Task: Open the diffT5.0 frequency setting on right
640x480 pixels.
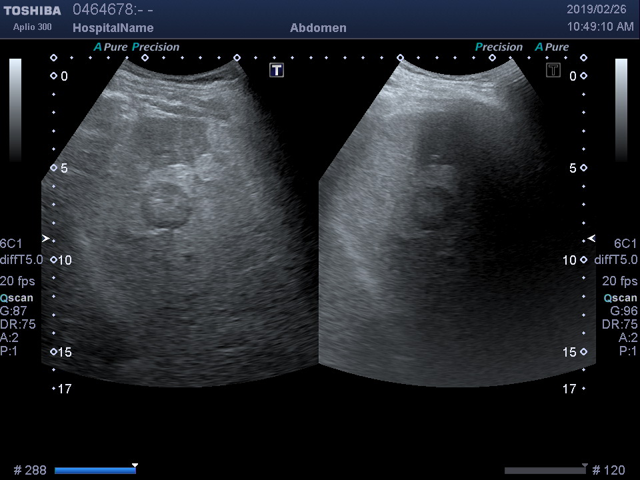Action: point(615,260)
